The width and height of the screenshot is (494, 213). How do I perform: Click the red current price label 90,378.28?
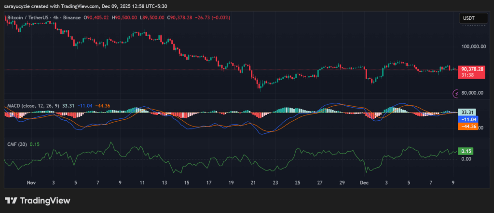(x=472, y=69)
